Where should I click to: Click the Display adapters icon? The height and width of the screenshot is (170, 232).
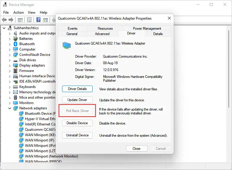tap(15, 65)
